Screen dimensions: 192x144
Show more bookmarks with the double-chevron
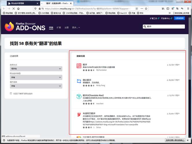pyautogui.click(x=169, y=13)
